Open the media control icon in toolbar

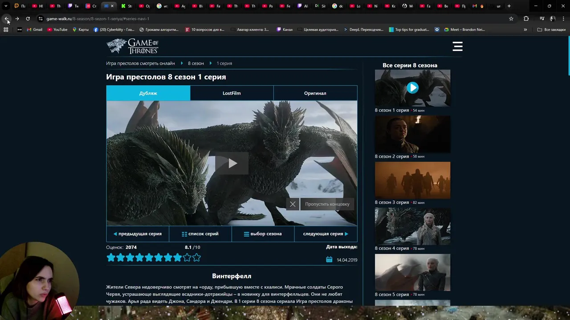[542, 19]
